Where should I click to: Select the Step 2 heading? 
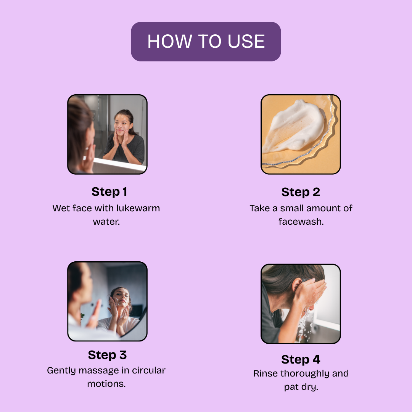coord(301,192)
